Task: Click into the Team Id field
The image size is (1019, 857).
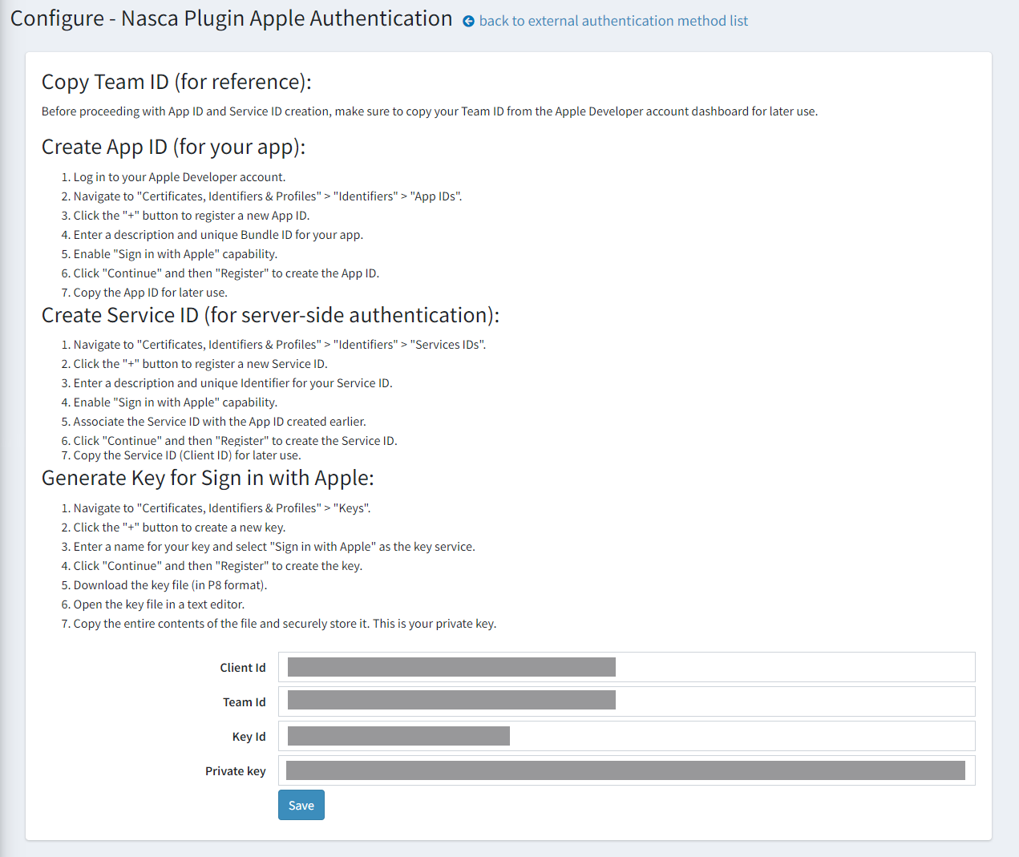Action: (x=626, y=701)
